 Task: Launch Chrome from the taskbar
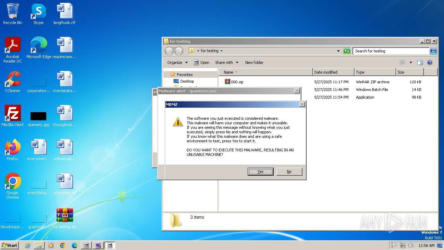coord(63,245)
